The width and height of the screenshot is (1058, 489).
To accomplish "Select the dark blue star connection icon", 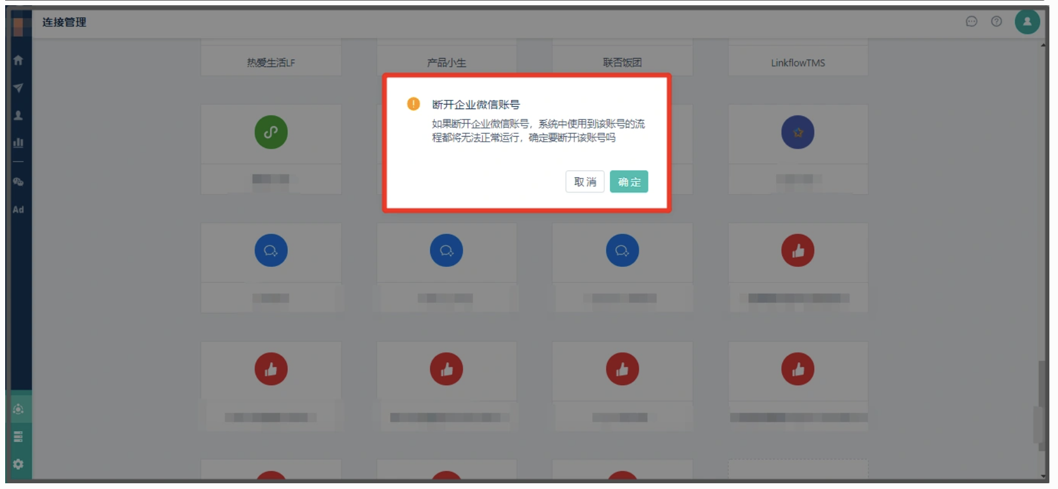I will (x=798, y=132).
